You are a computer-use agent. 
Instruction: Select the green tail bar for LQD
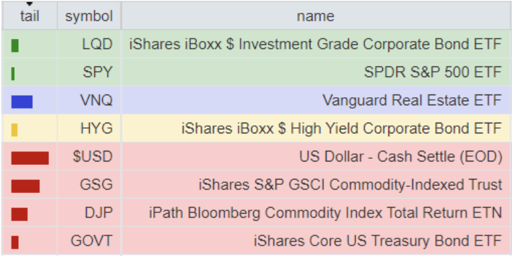click(x=15, y=46)
